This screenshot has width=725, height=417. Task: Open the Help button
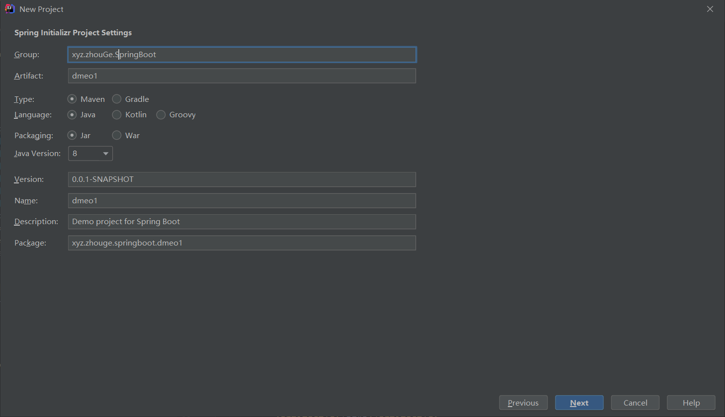point(691,403)
